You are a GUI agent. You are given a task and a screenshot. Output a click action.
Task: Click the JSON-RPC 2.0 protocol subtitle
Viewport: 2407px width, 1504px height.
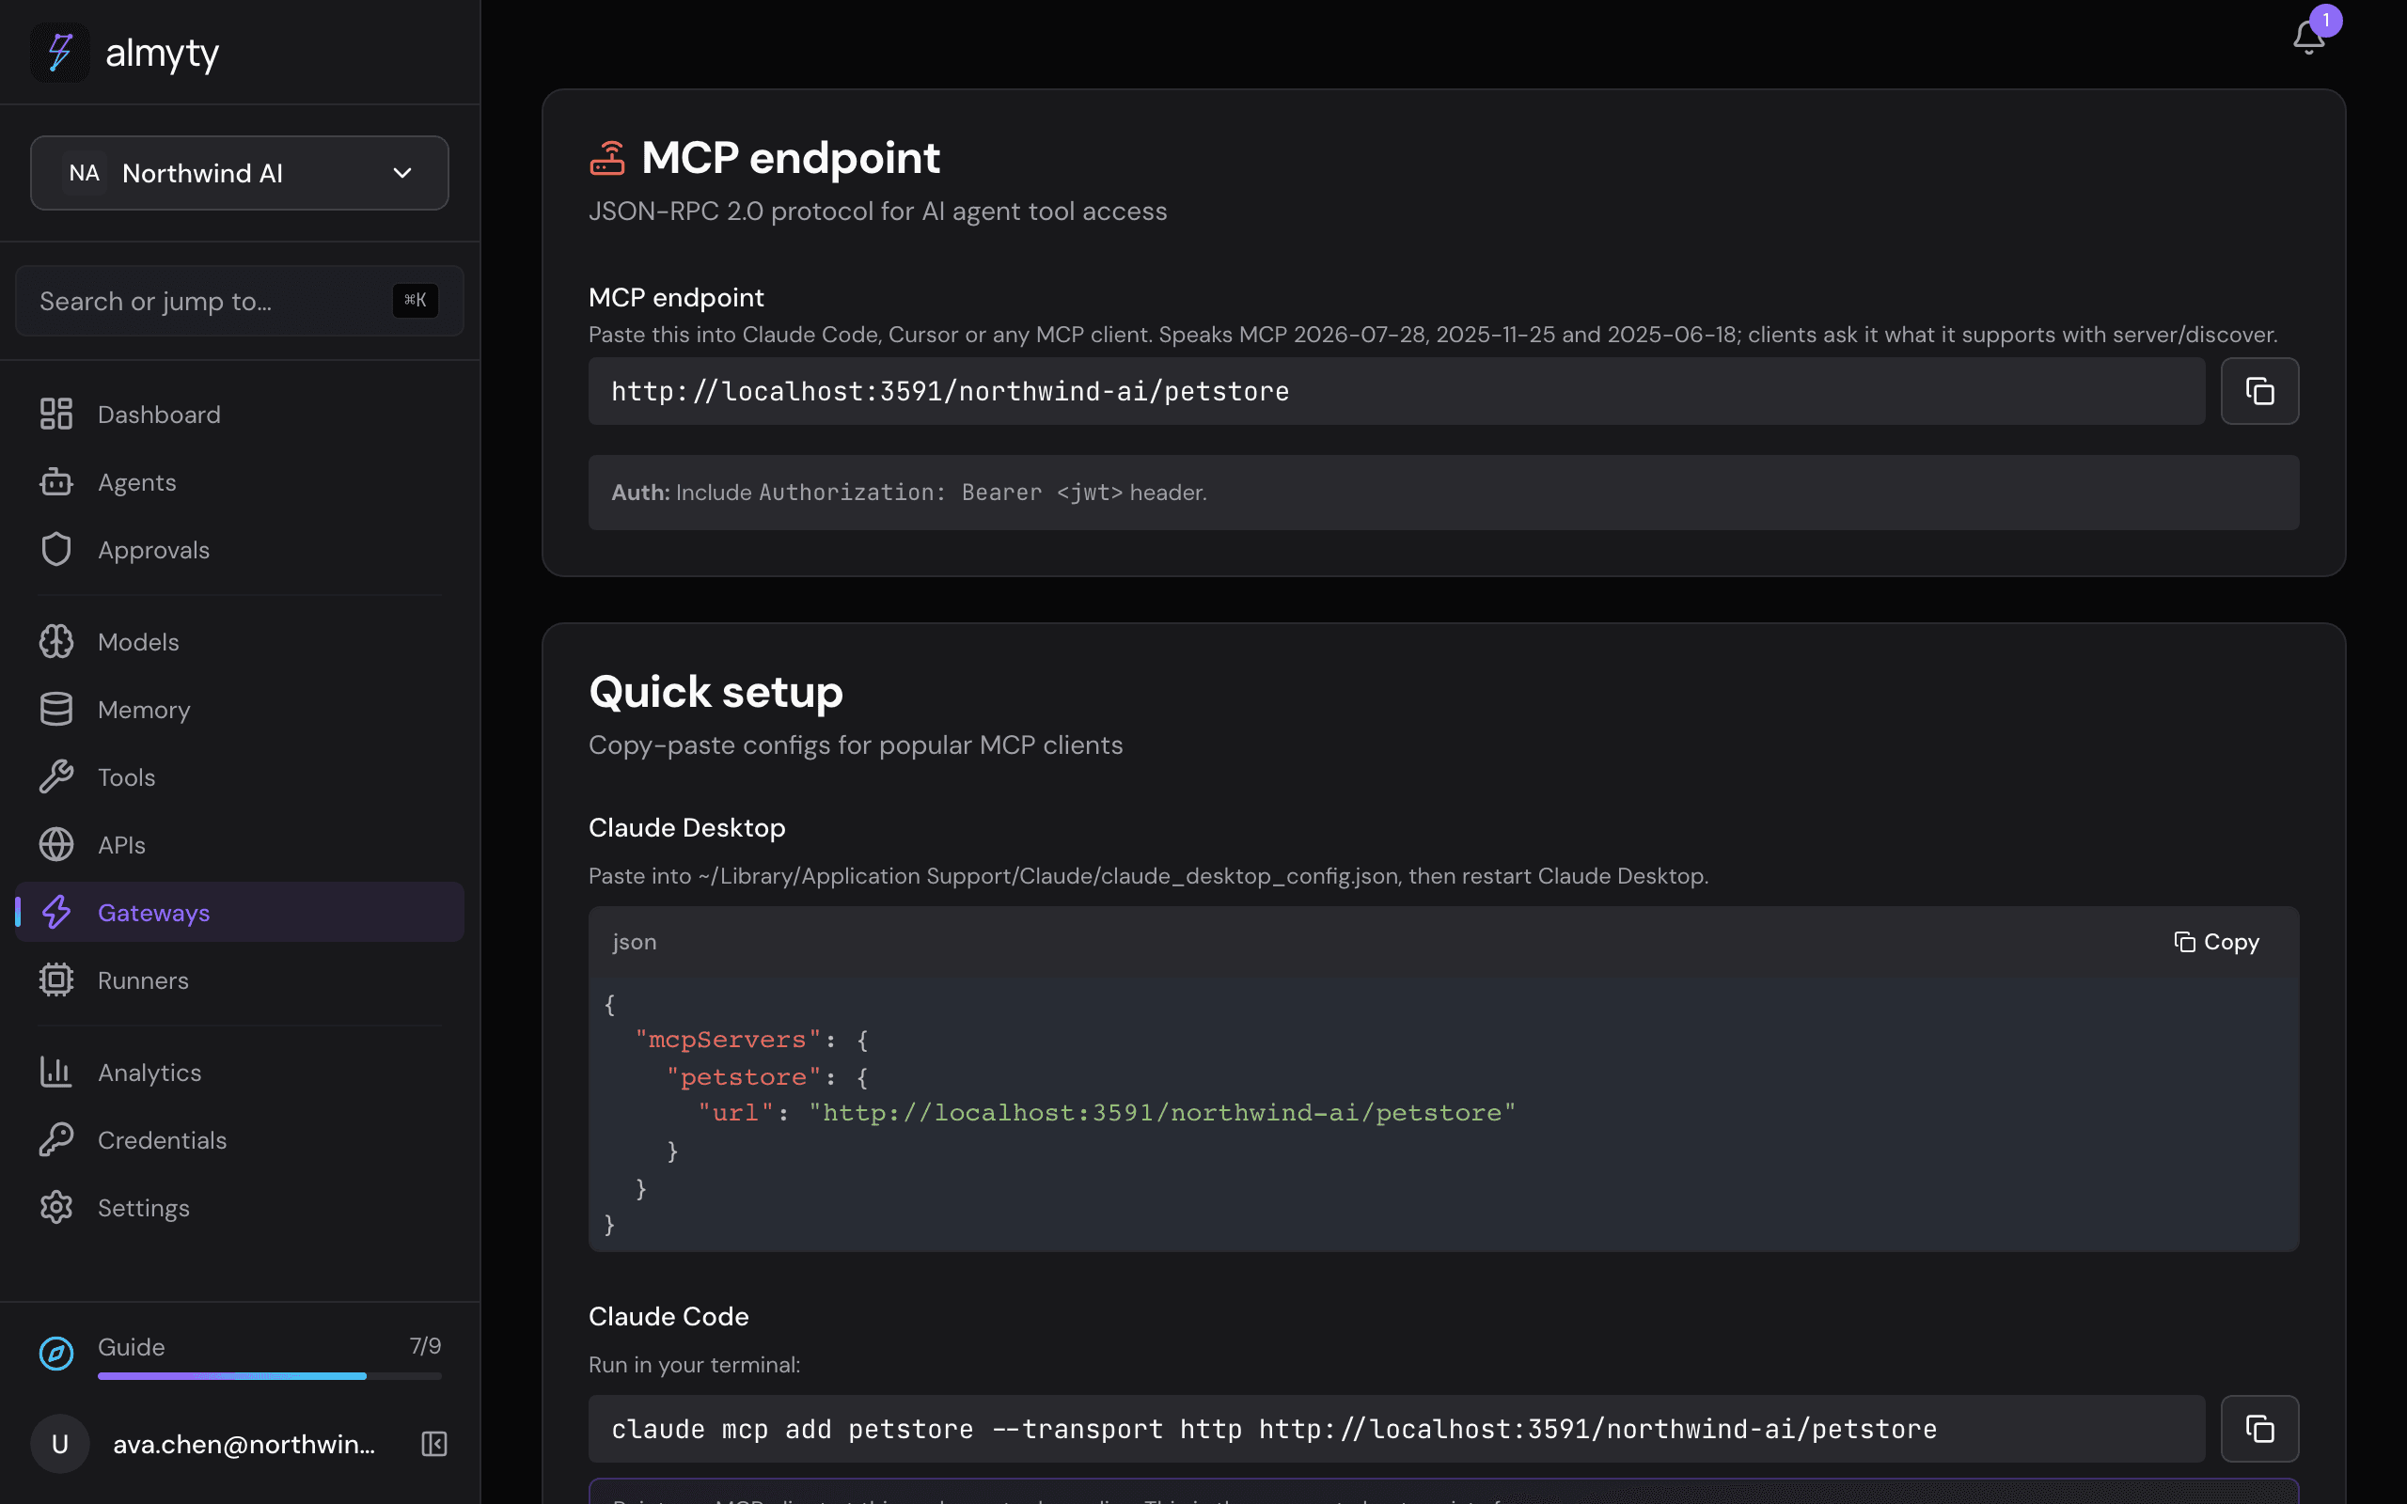877,211
